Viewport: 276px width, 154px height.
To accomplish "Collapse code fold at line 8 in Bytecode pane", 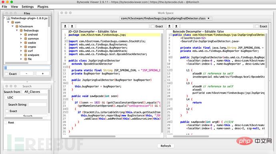I will click(171, 57).
